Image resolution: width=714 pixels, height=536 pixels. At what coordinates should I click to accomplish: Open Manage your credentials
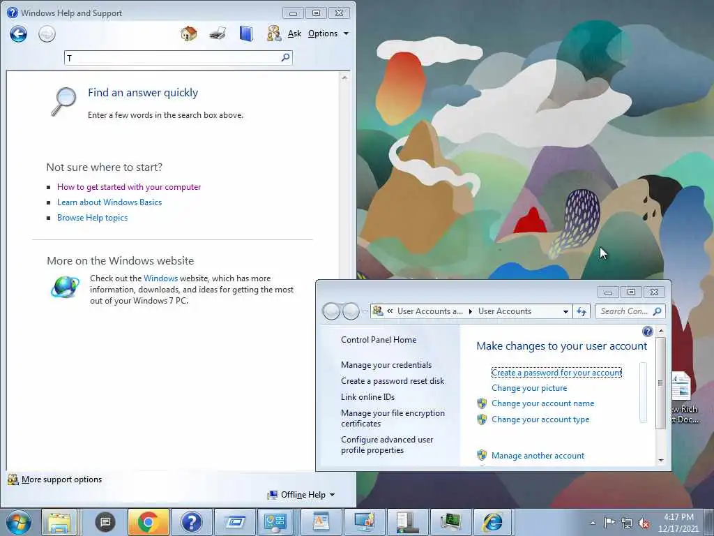(x=386, y=365)
